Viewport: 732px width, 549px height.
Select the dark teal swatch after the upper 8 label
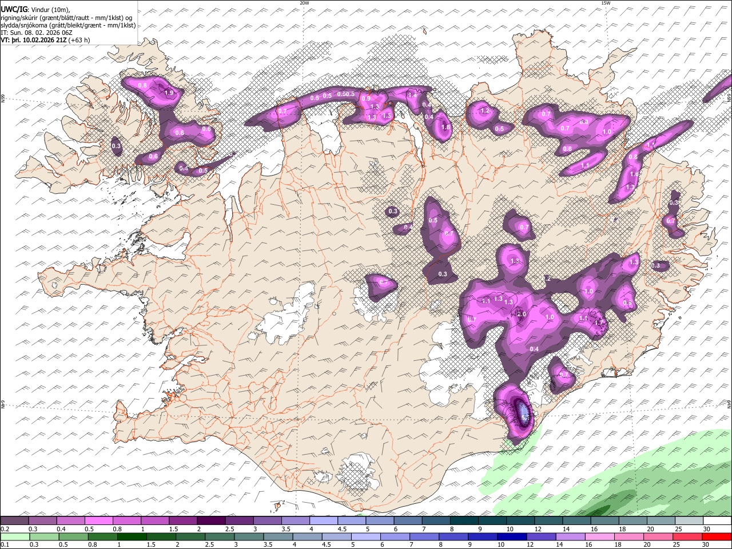coord(464,520)
